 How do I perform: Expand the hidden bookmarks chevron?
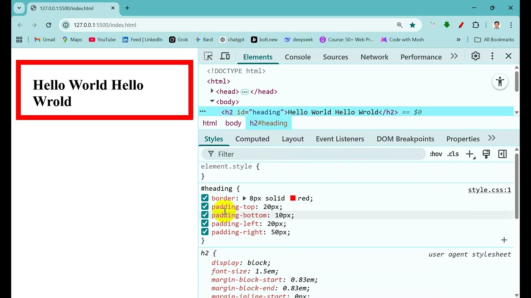[x=458, y=40]
